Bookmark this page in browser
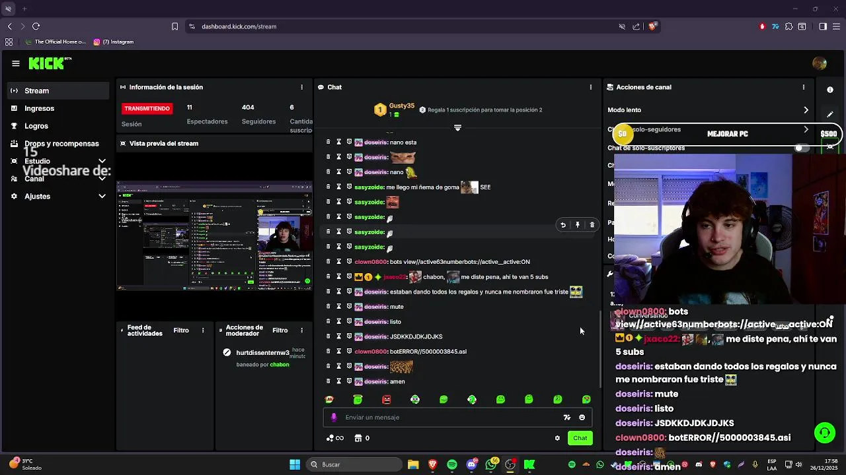 pos(174,26)
